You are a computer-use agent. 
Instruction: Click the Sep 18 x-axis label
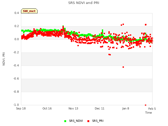[x=21, y=108]
